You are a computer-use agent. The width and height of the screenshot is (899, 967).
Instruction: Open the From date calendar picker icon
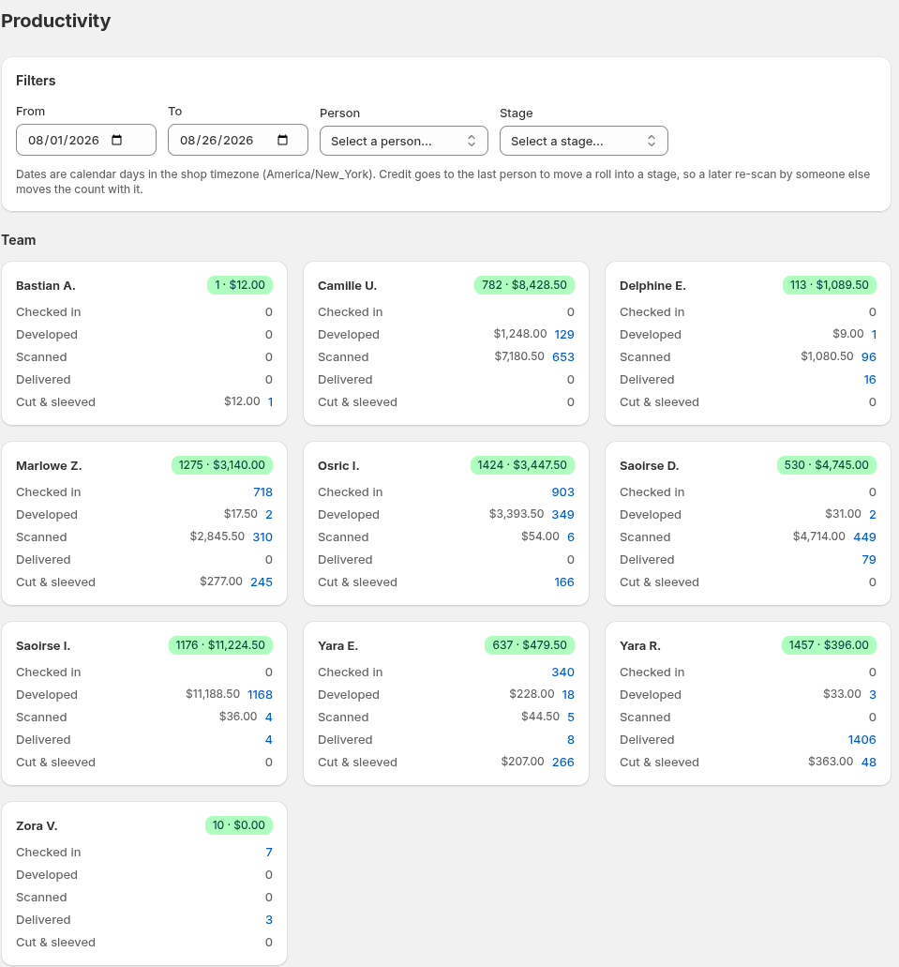(x=116, y=140)
